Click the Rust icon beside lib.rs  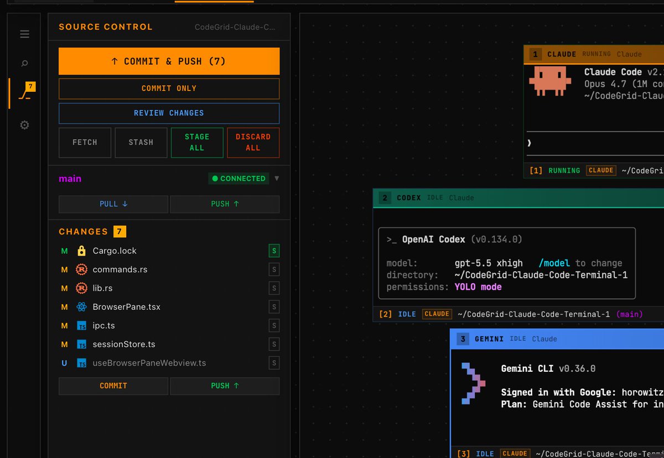click(82, 288)
